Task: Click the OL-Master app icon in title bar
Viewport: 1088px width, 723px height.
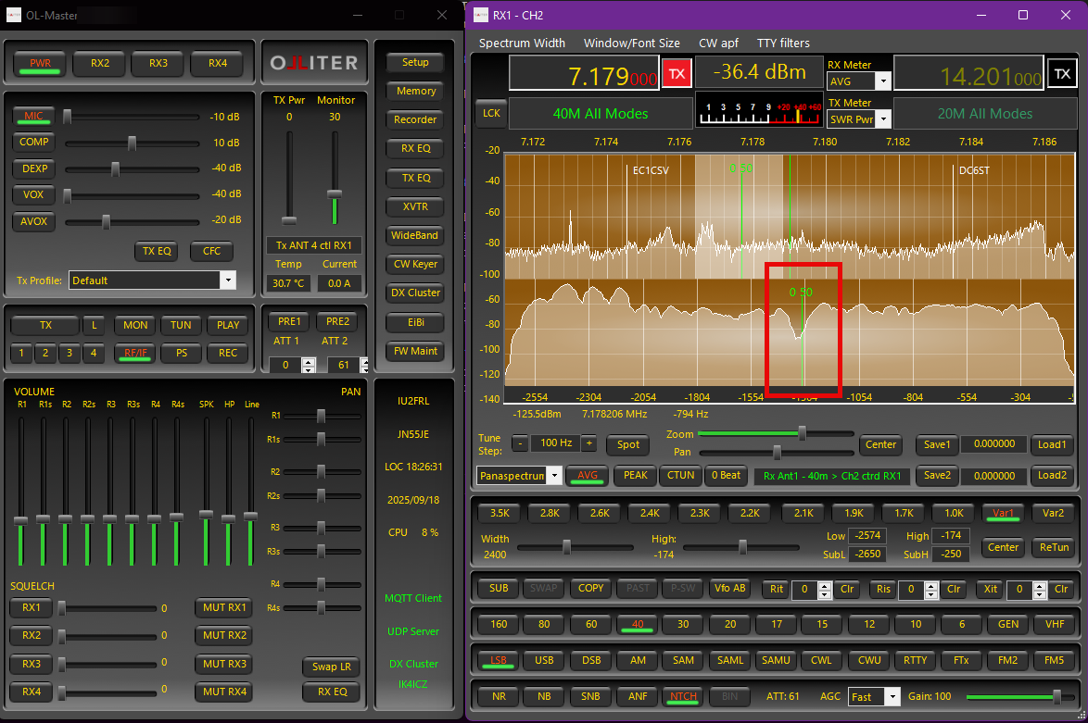Action: 16,15
